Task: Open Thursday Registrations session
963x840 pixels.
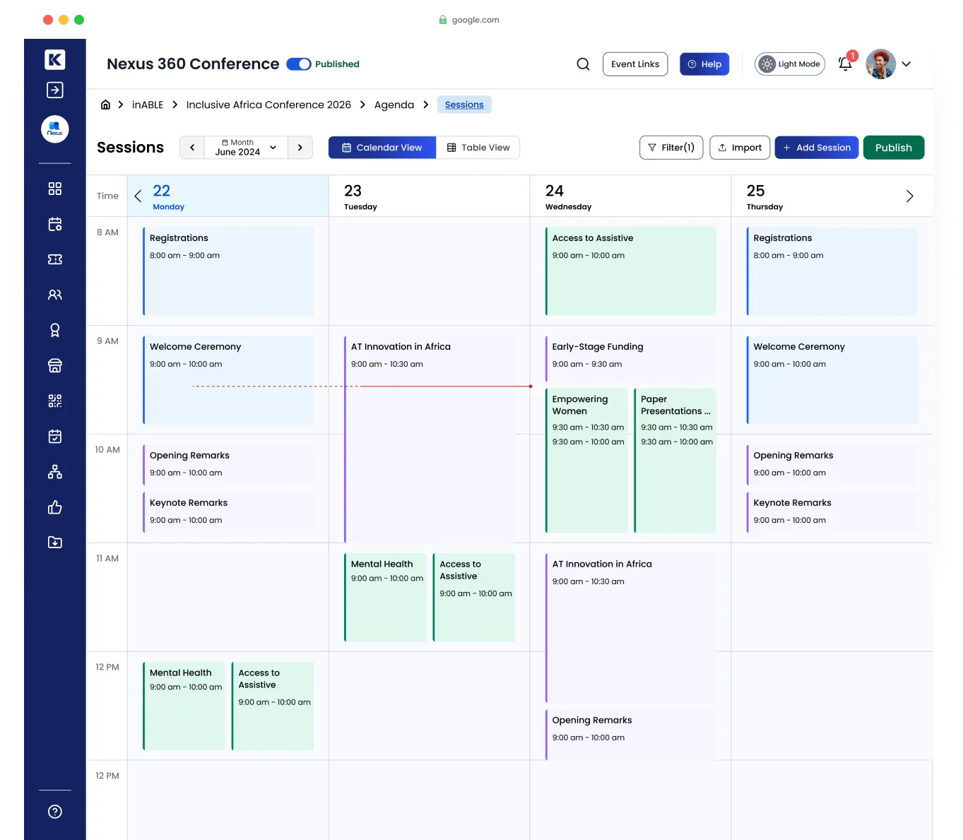Action: pyautogui.click(x=832, y=271)
